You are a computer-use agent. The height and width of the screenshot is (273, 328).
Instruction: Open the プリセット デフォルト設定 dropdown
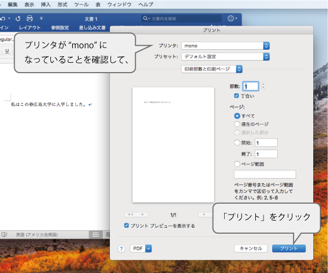(x=225, y=57)
